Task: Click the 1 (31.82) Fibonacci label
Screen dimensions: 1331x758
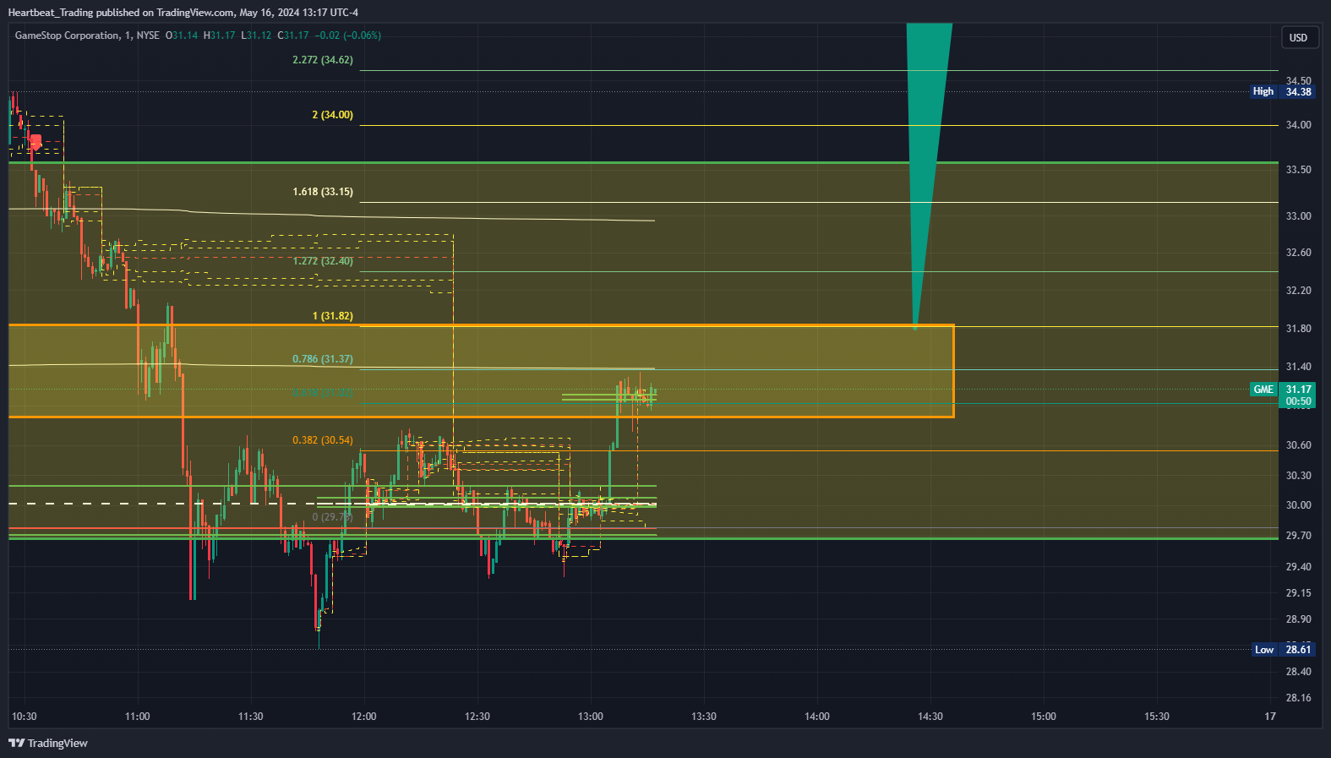Action: tap(333, 316)
